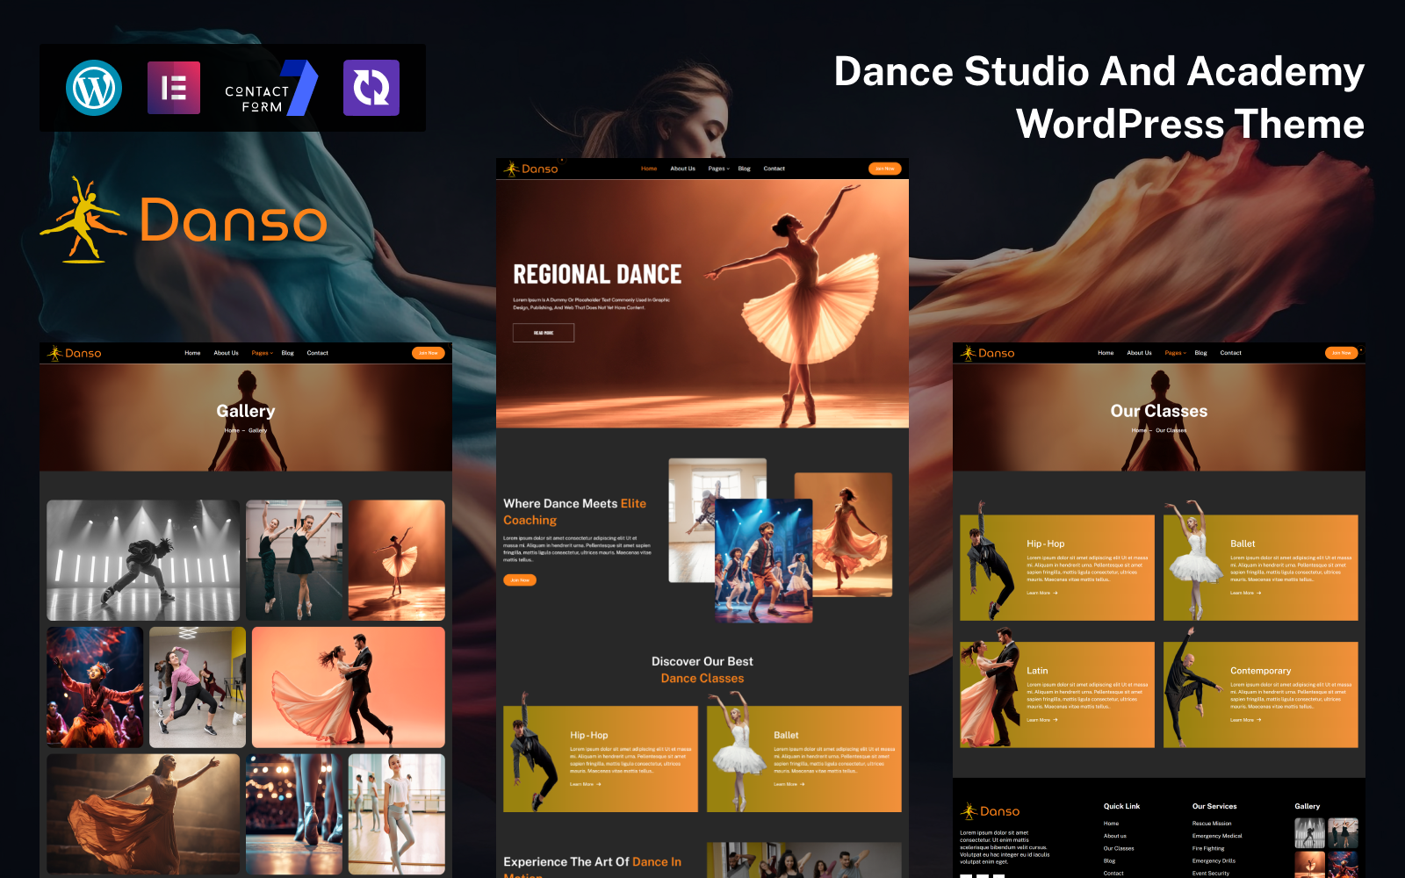
Task: Follow Our Classes link in footer Quick Link
Action: click(1118, 848)
